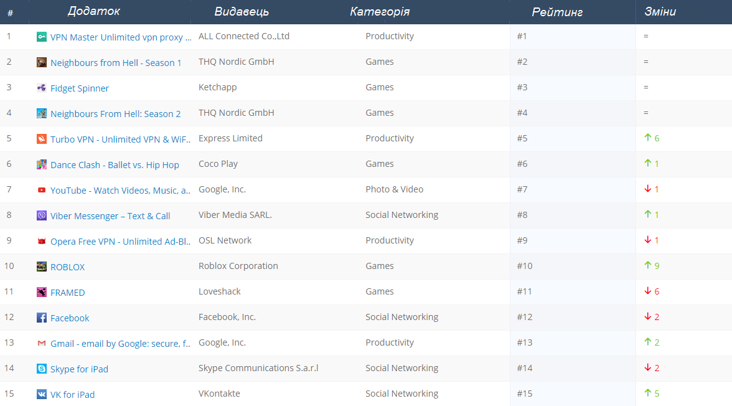Open Neighbours From Hell: Season 2 link
732x406 pixels.
115,114
